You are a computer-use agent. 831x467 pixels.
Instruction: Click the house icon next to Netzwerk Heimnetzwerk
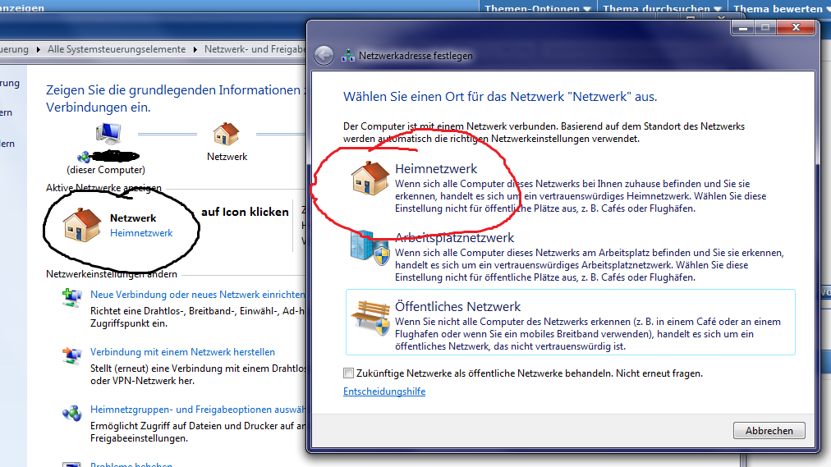coord(81,225)
